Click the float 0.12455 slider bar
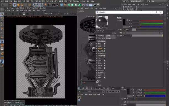The height and width of the screenshot is (106, 169). (x=147, y=30)
